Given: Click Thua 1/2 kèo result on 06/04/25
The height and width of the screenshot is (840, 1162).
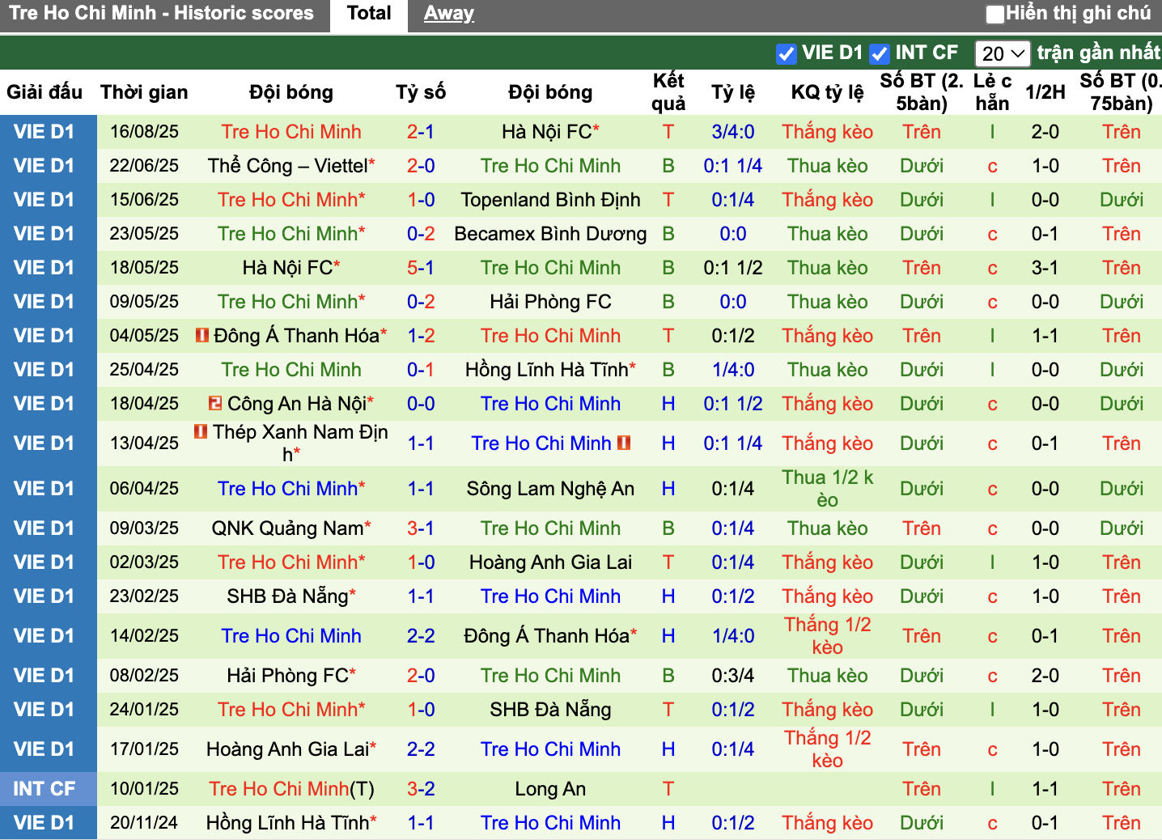Looking at the screenshot, I should [x=828, y=489].
